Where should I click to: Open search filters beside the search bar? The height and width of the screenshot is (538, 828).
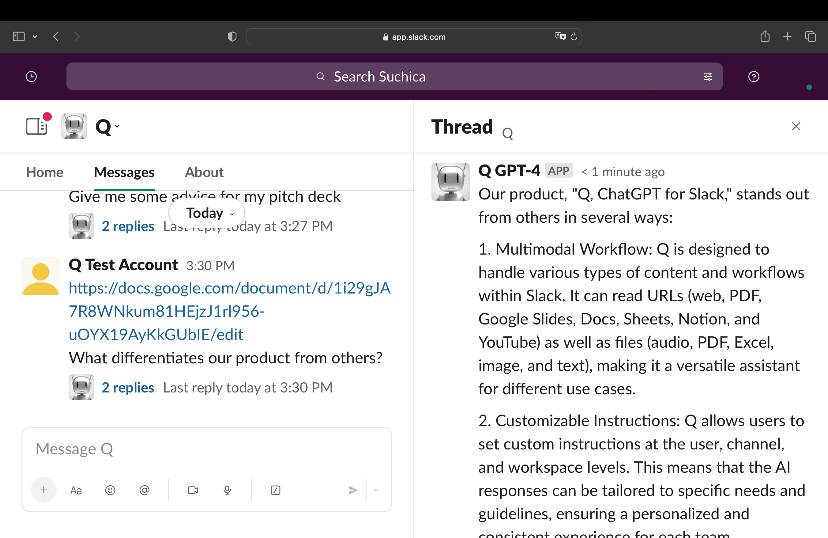(x=708, y=76)
